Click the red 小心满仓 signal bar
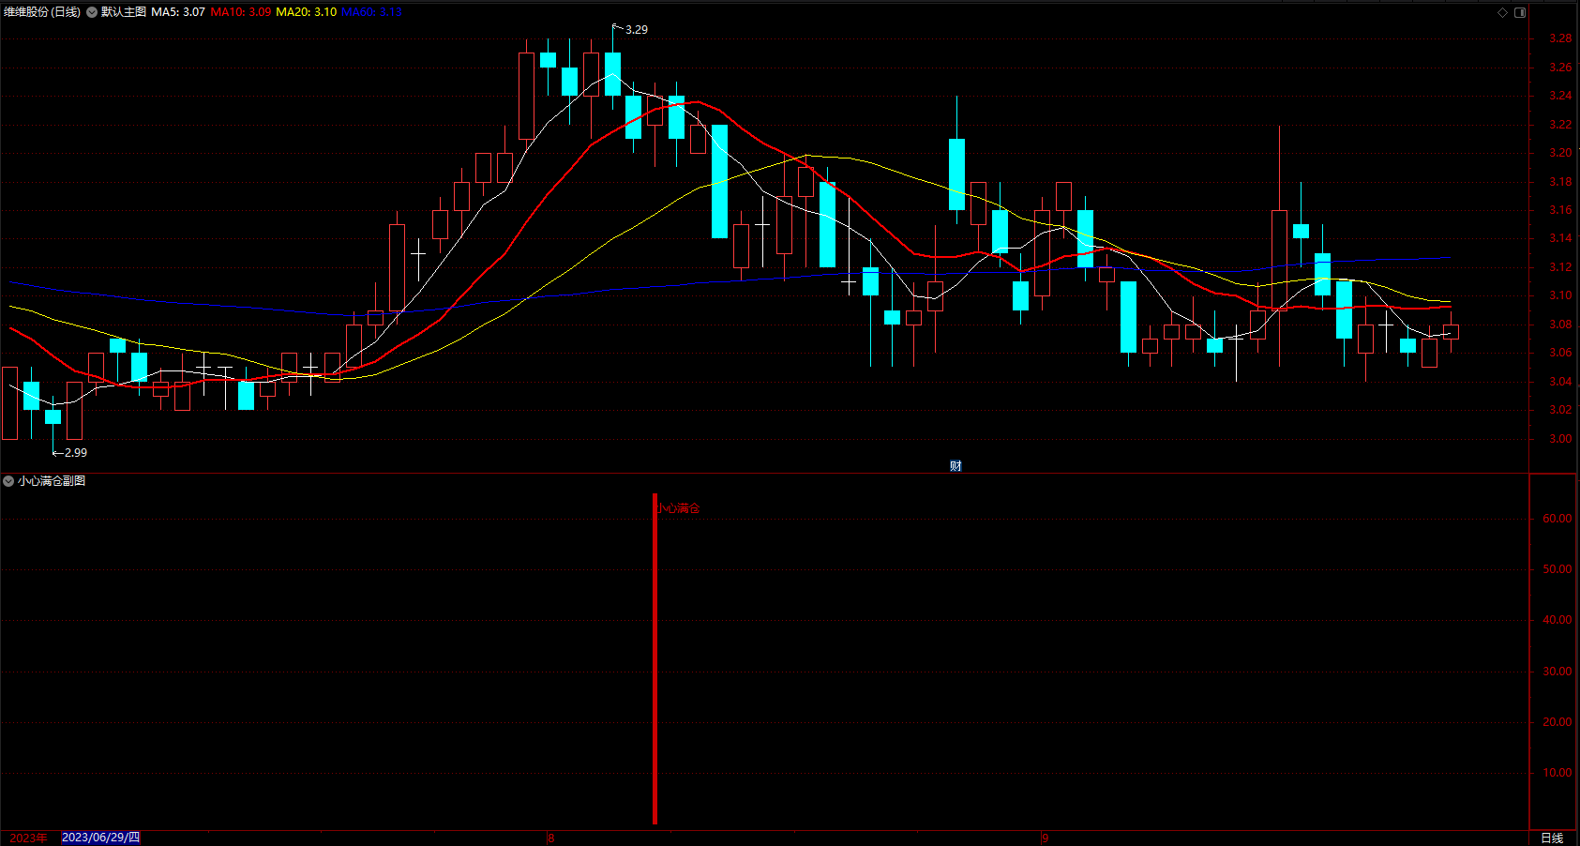Screen dimensions: 1580x846 (655, 658)
